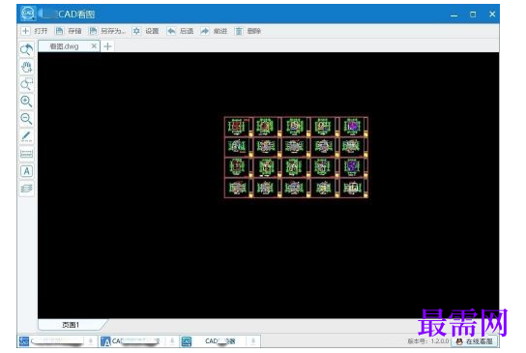Click download arrow after first bottom item
This screenshot has height=353, width=526.
click(91, 341)
